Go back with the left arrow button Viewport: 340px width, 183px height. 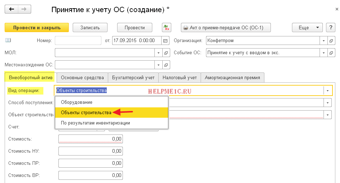point(11,9)
